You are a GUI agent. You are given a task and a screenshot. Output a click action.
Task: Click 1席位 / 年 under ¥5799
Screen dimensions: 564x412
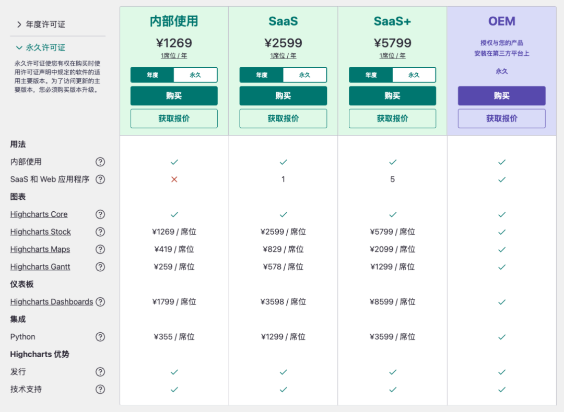(x=392, y=56)
